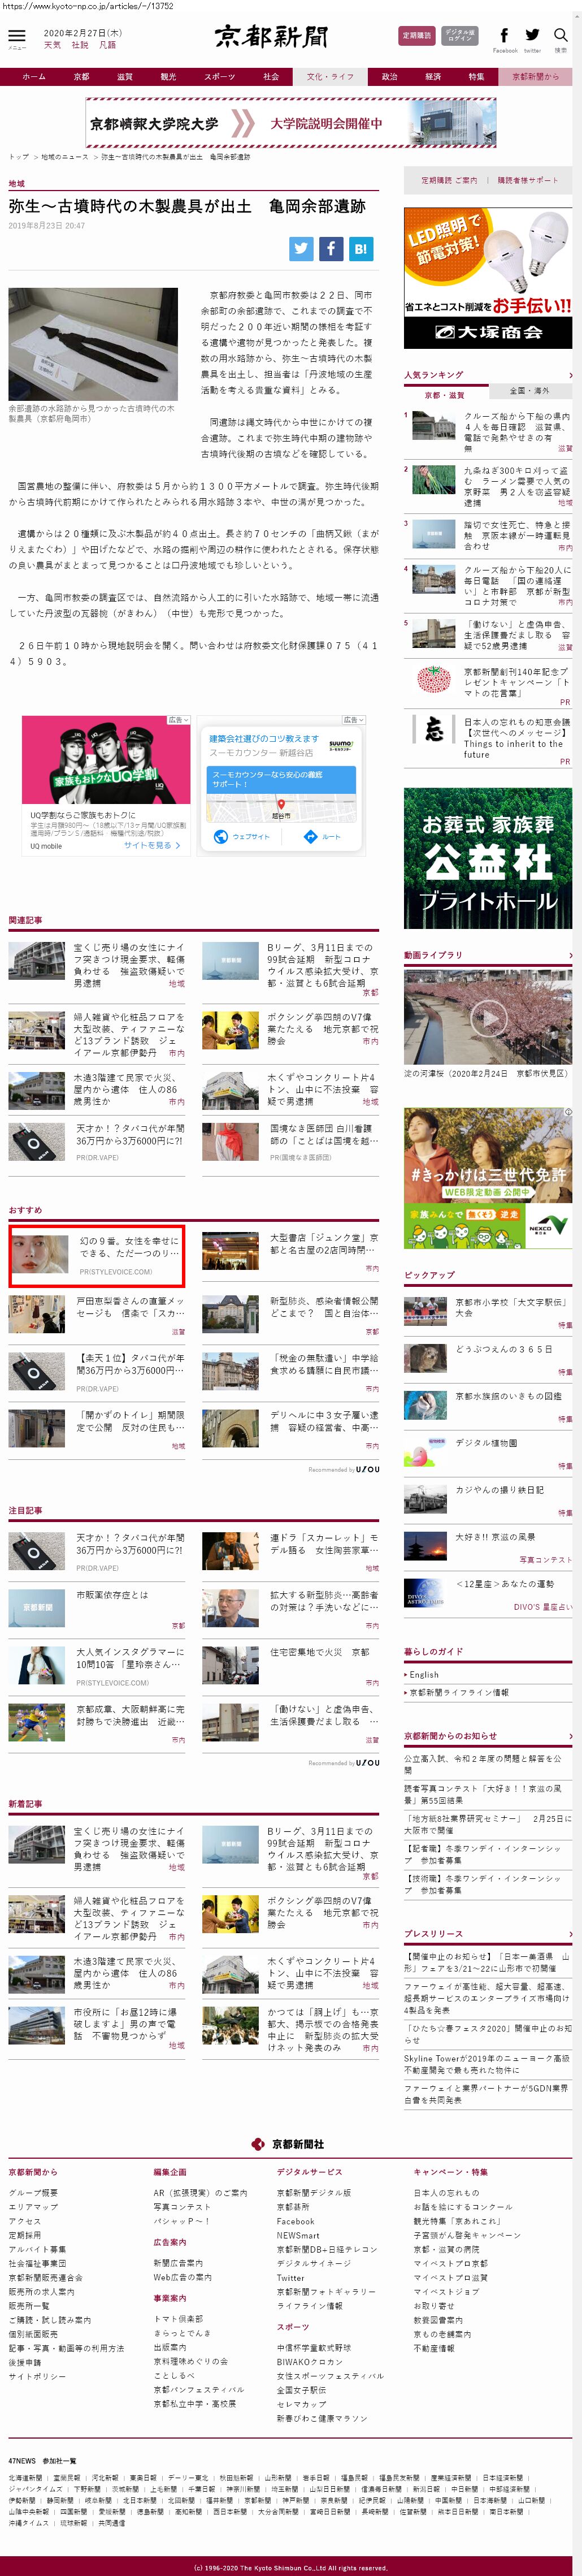Open the スポーツ navigation menu item
This screenshot has width=582, height=2576.
tap(219, 76)
